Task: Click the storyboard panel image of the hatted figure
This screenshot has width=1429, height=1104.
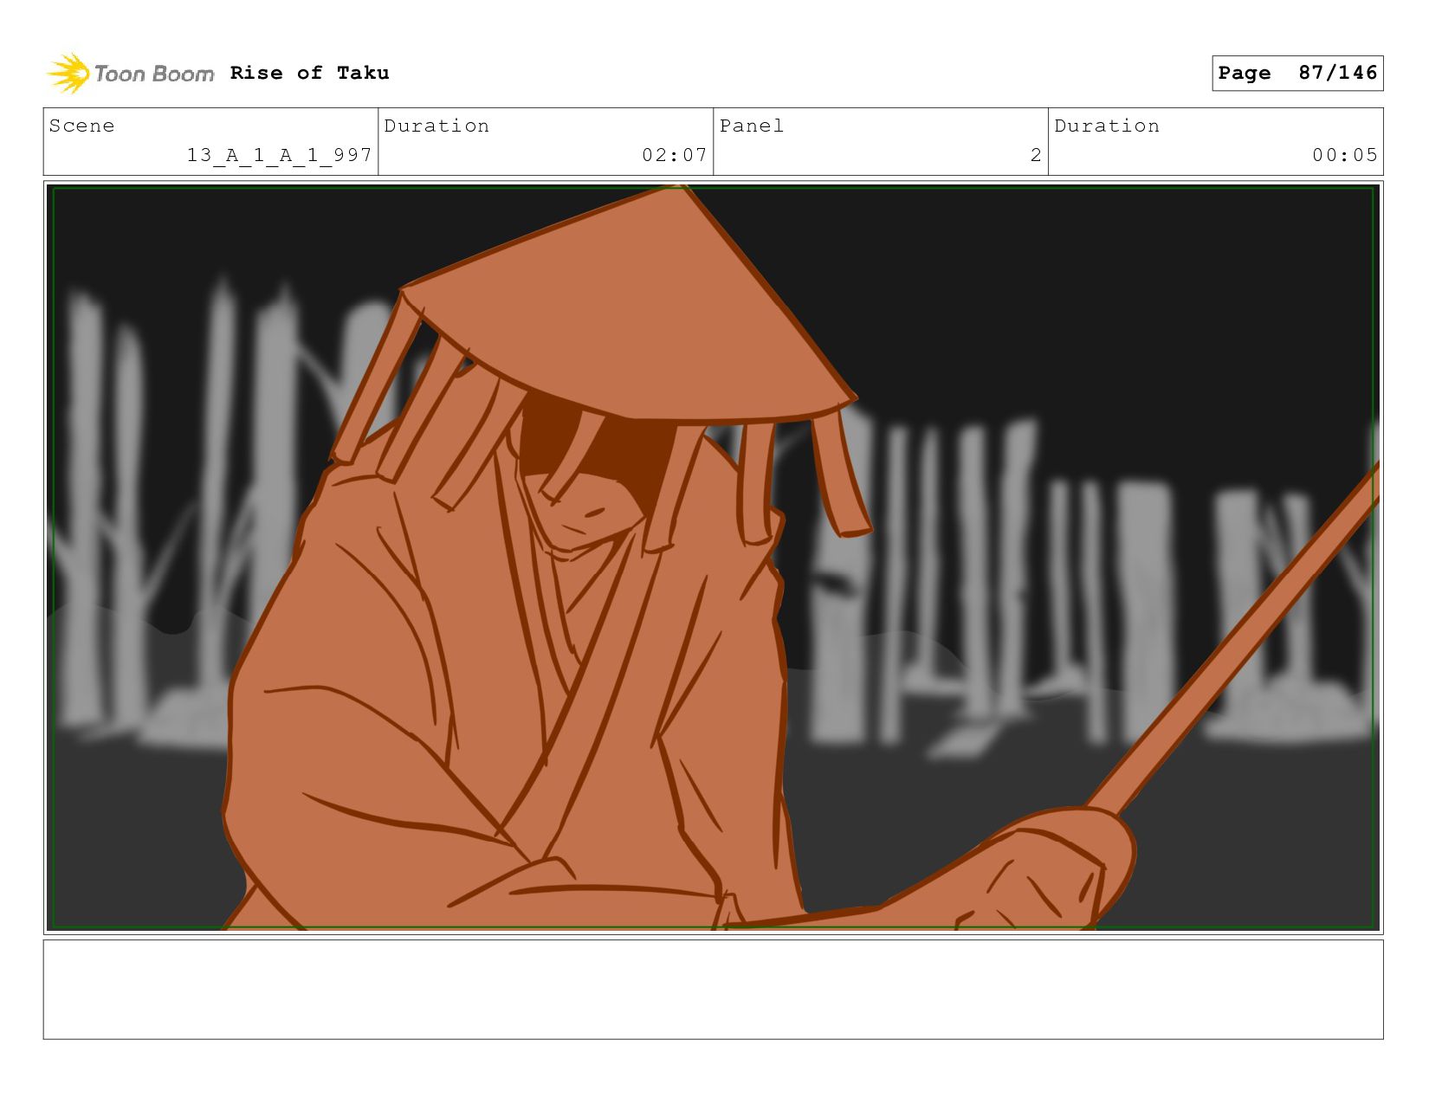Action: [x=713, y=558]
